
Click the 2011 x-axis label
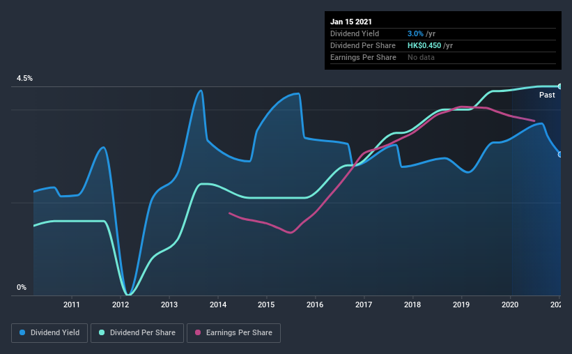[x=72, y=305]
